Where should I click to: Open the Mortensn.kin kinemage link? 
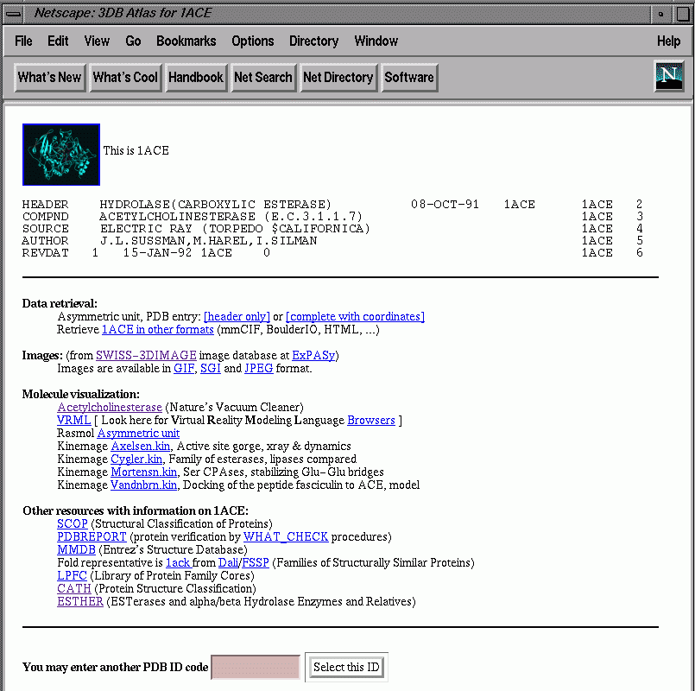click(143, 472)
